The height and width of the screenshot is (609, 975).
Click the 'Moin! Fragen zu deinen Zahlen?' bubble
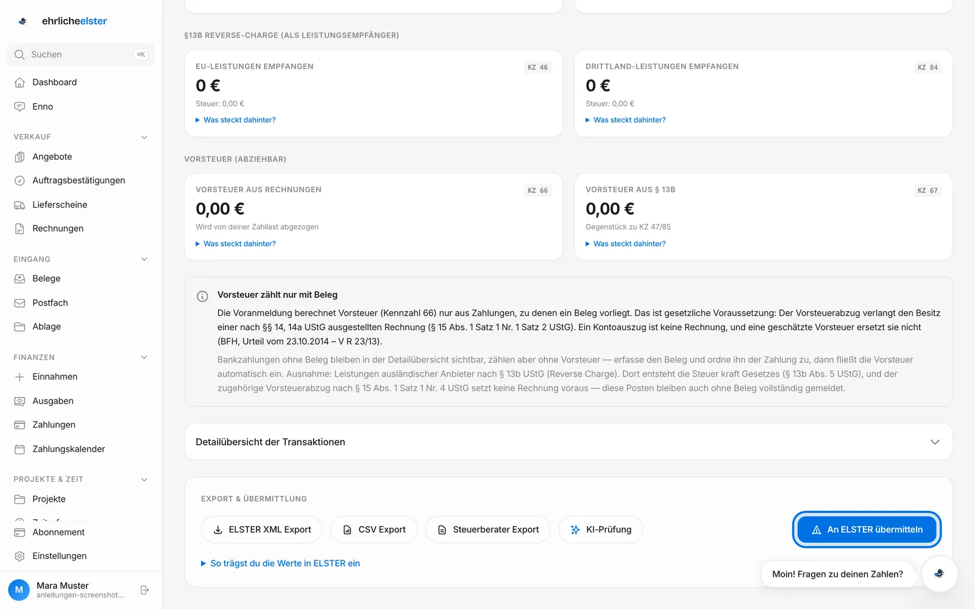[838, 574]
